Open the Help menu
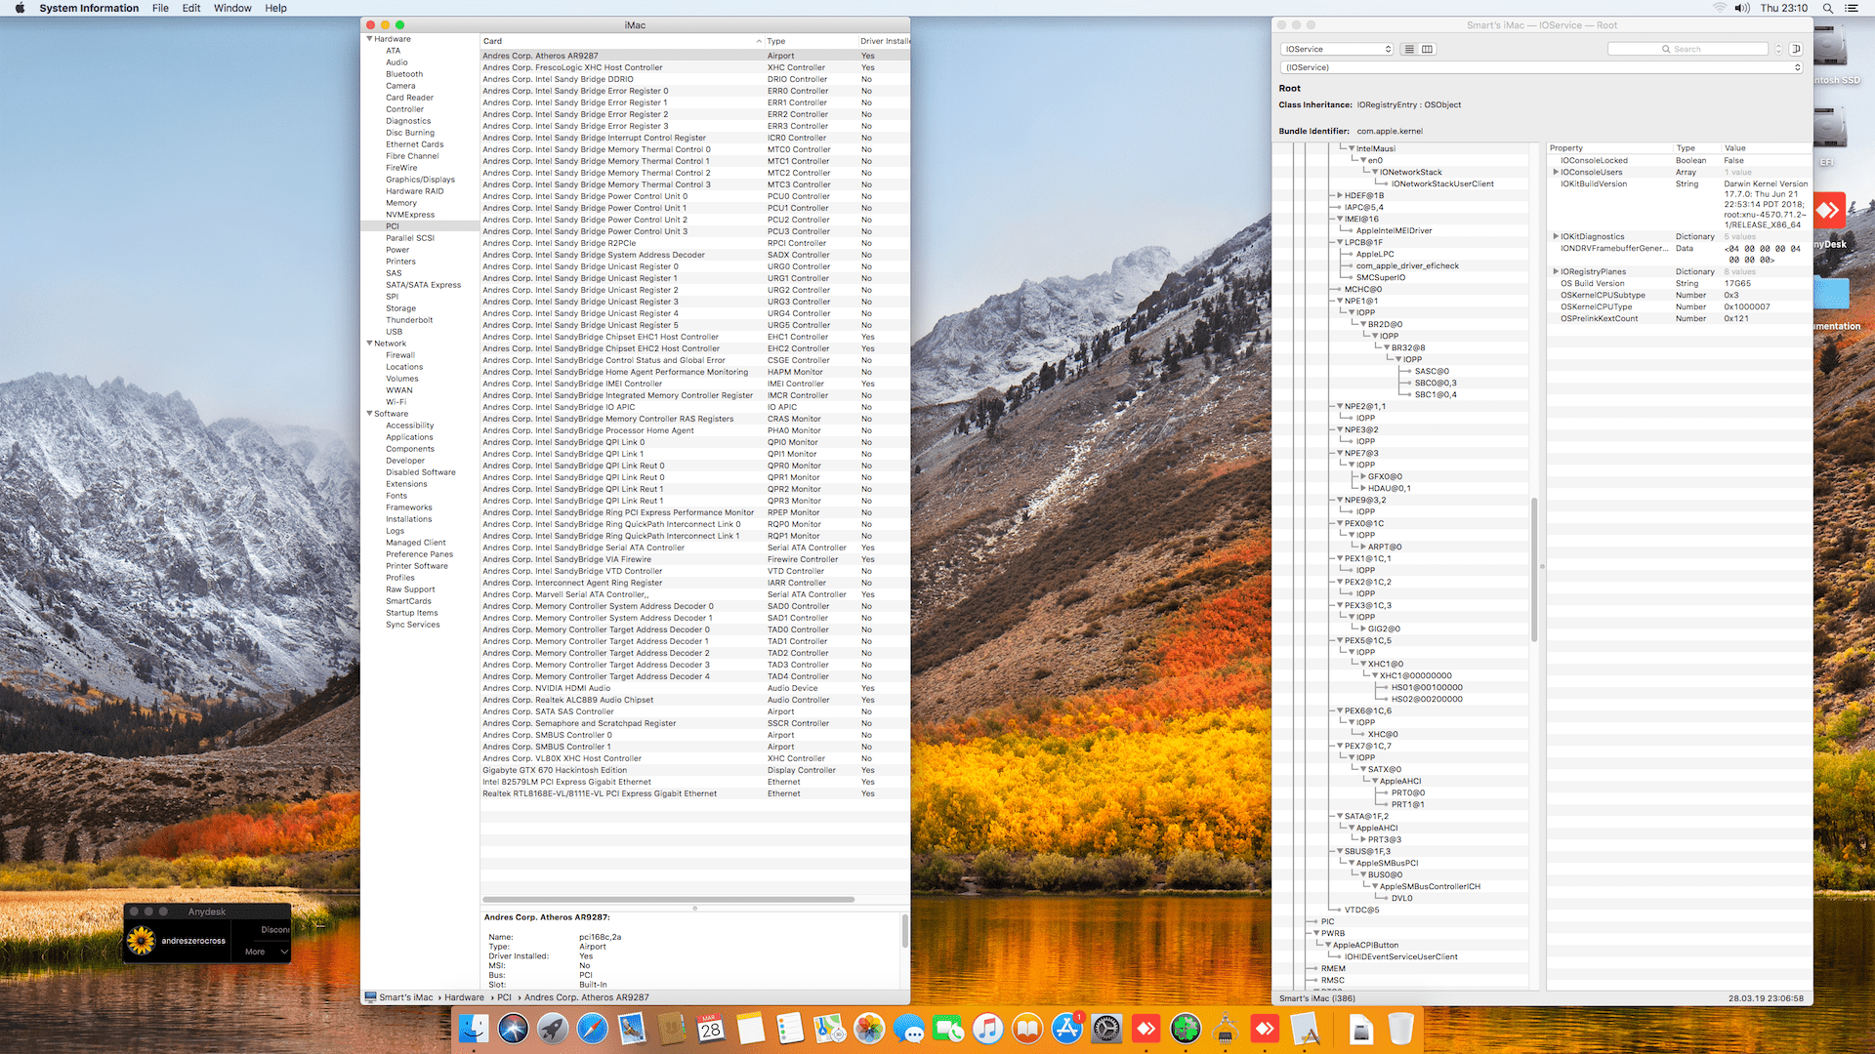The height and width of the screenshot is (1054, 1875). pyautogui.click(x=276, y=8)
